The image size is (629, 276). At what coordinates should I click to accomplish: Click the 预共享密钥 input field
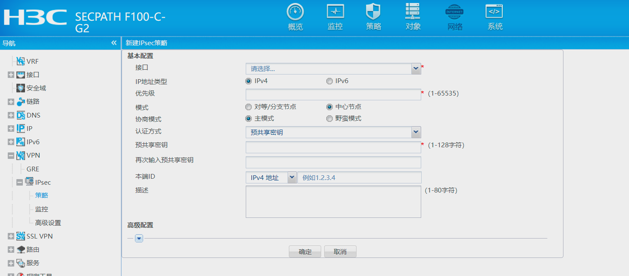coord(333,147)
